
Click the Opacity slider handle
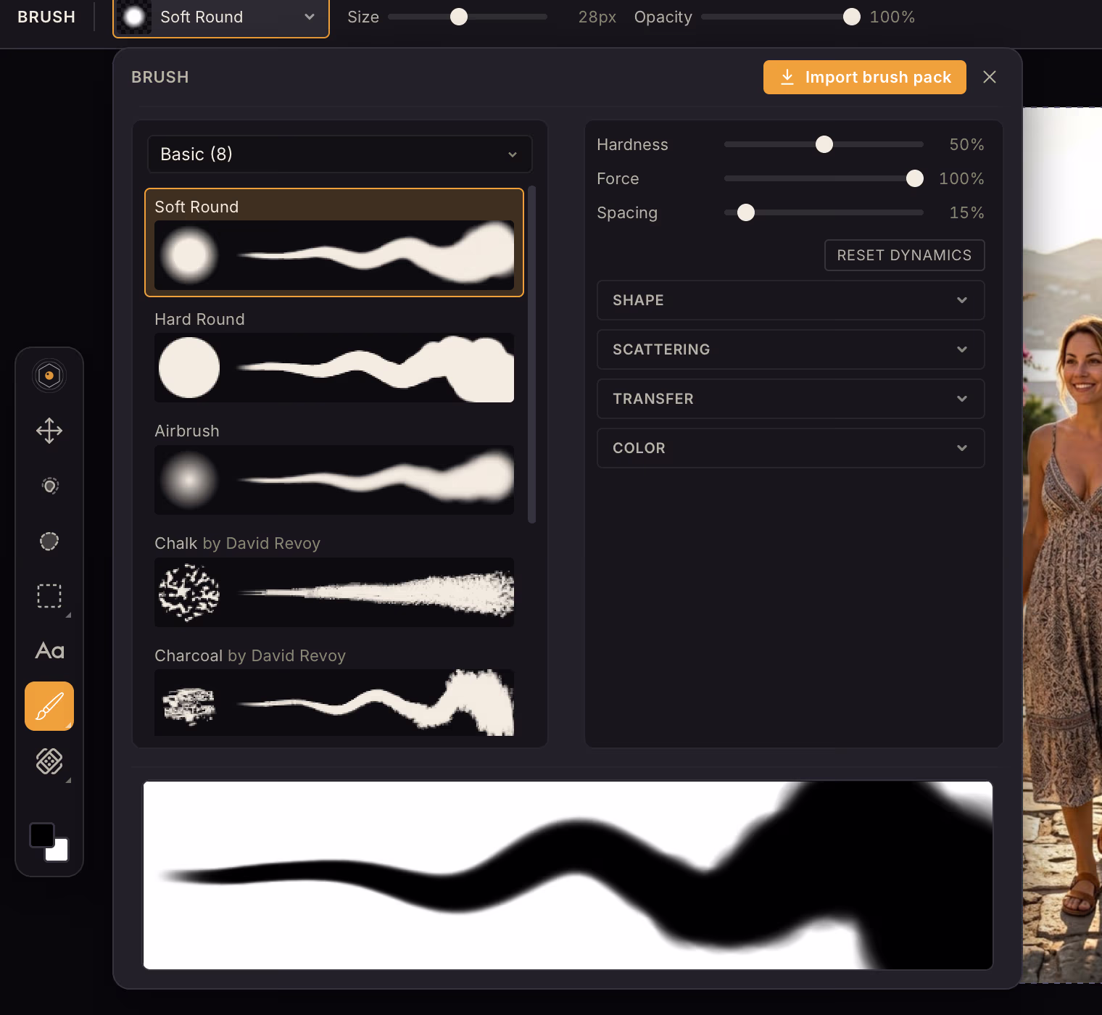pyautogui.click(x=852, y=17)
